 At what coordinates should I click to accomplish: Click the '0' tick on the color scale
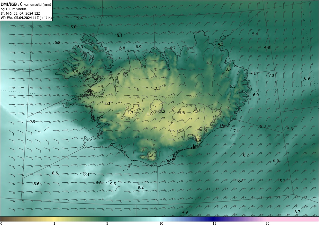coord(1,223)
